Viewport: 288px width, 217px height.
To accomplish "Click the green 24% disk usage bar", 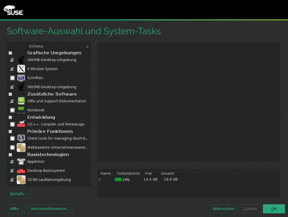I will pos(118,179).
